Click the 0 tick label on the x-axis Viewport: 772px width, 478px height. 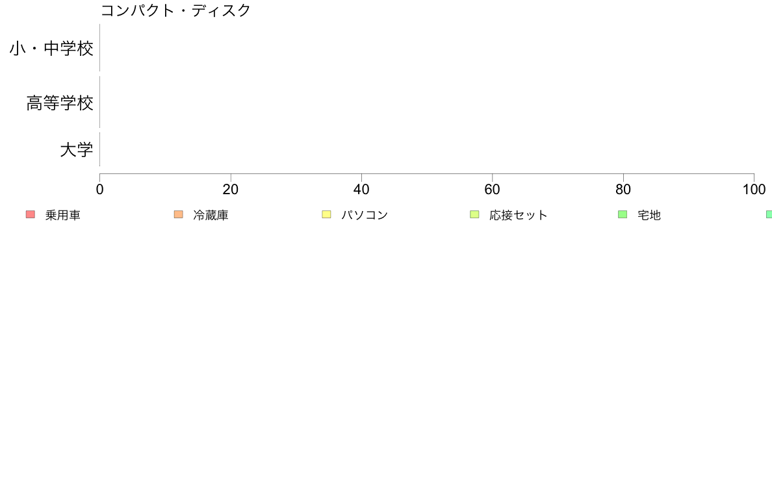point(100,190)
